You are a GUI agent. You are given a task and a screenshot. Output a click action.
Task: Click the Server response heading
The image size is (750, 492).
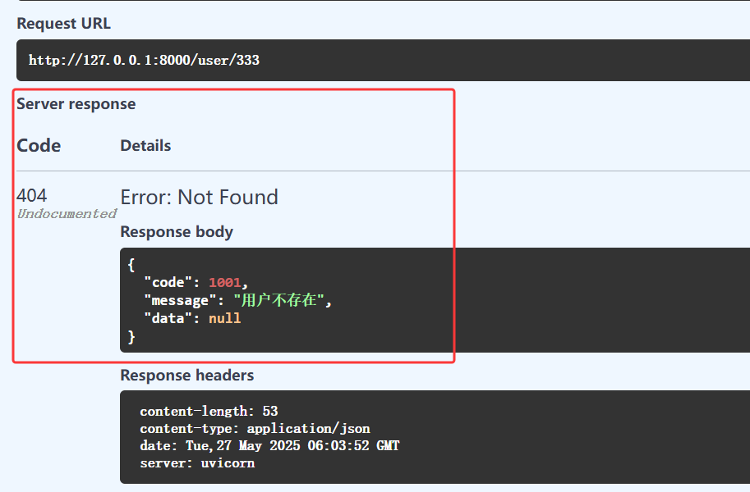[76, 104]
